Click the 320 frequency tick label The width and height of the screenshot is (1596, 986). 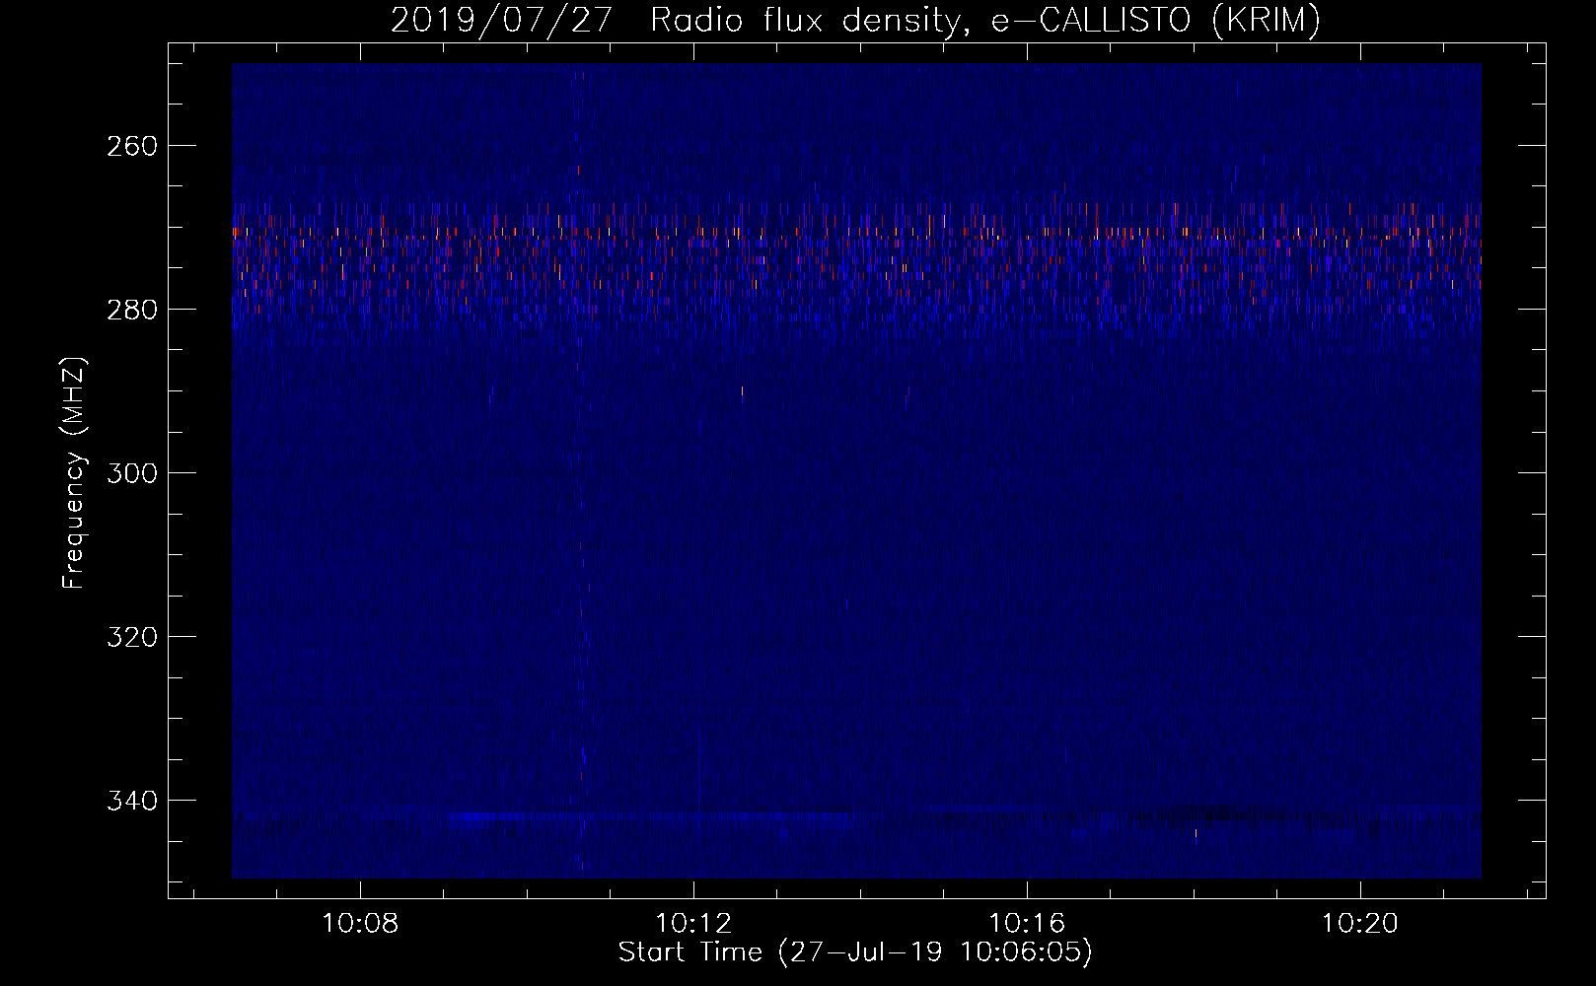(x=131, y=637)
